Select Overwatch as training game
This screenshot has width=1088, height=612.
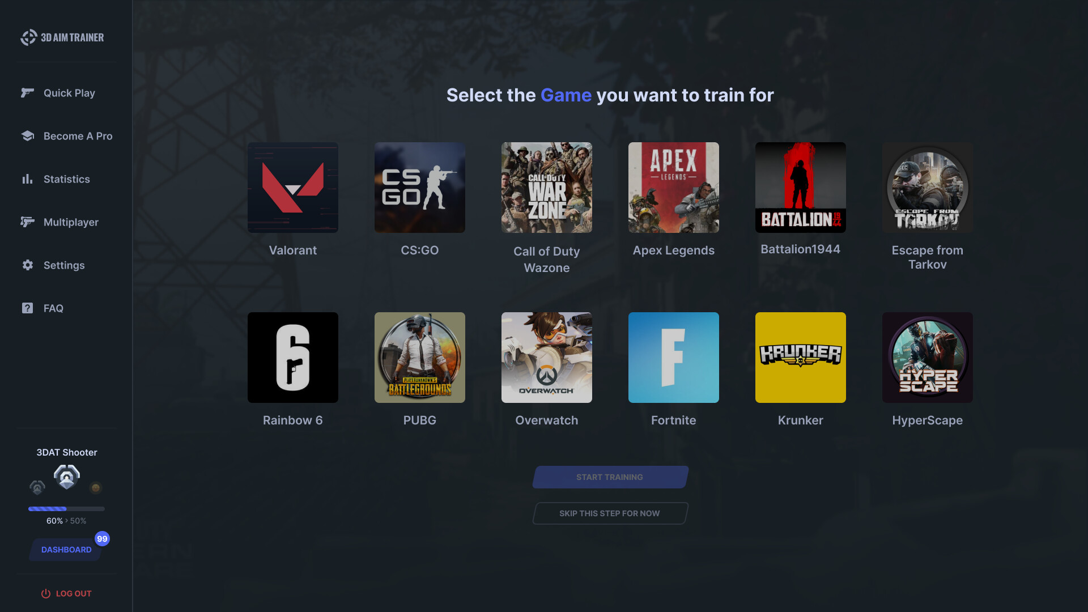pyautogui.click(x=546, y=357)
